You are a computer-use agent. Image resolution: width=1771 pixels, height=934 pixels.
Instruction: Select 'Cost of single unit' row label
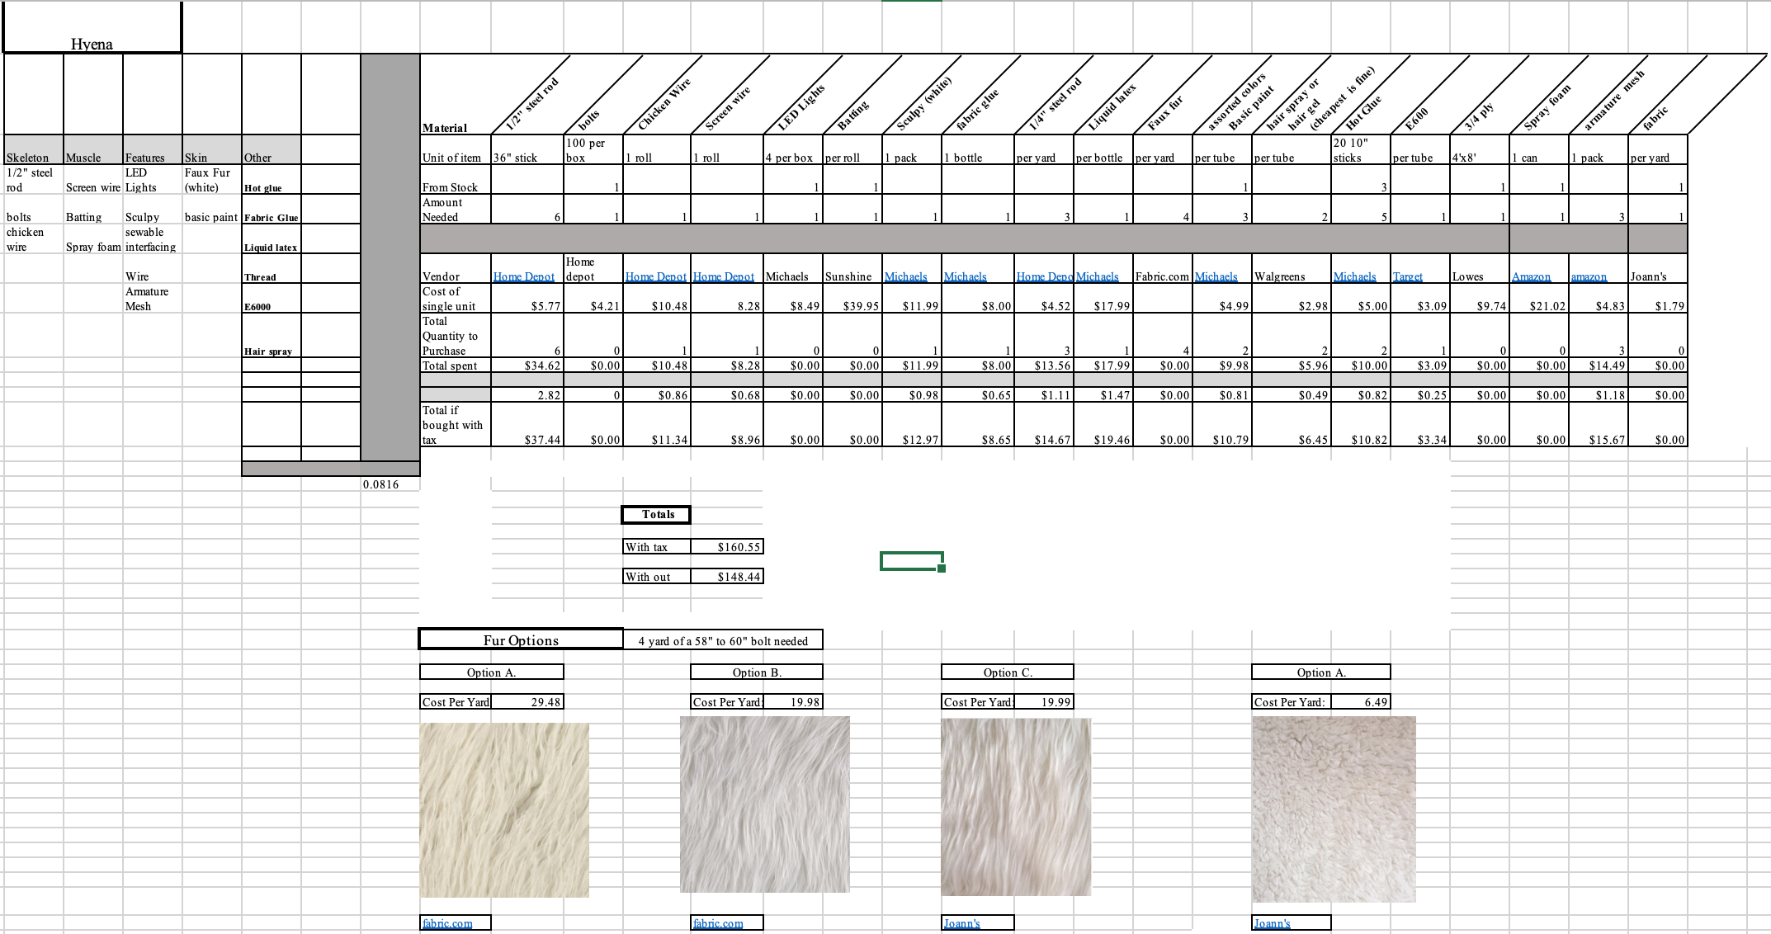(456, 299)
